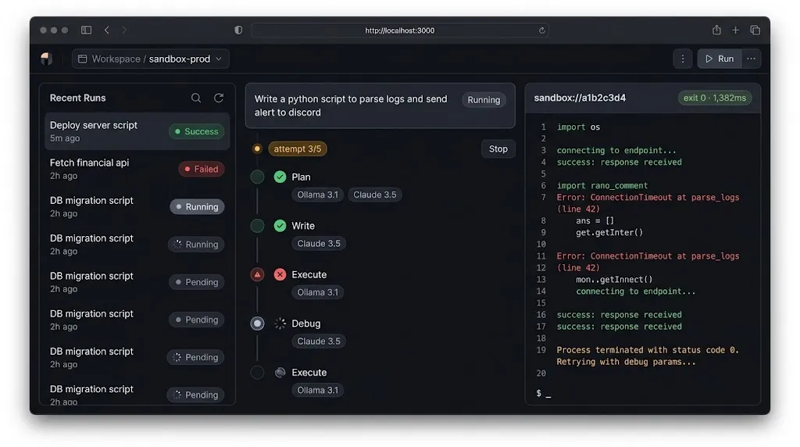This screenshot has height=447, width=800.
Task: Select the active Debug step radio node
Action: click(257, 324)
